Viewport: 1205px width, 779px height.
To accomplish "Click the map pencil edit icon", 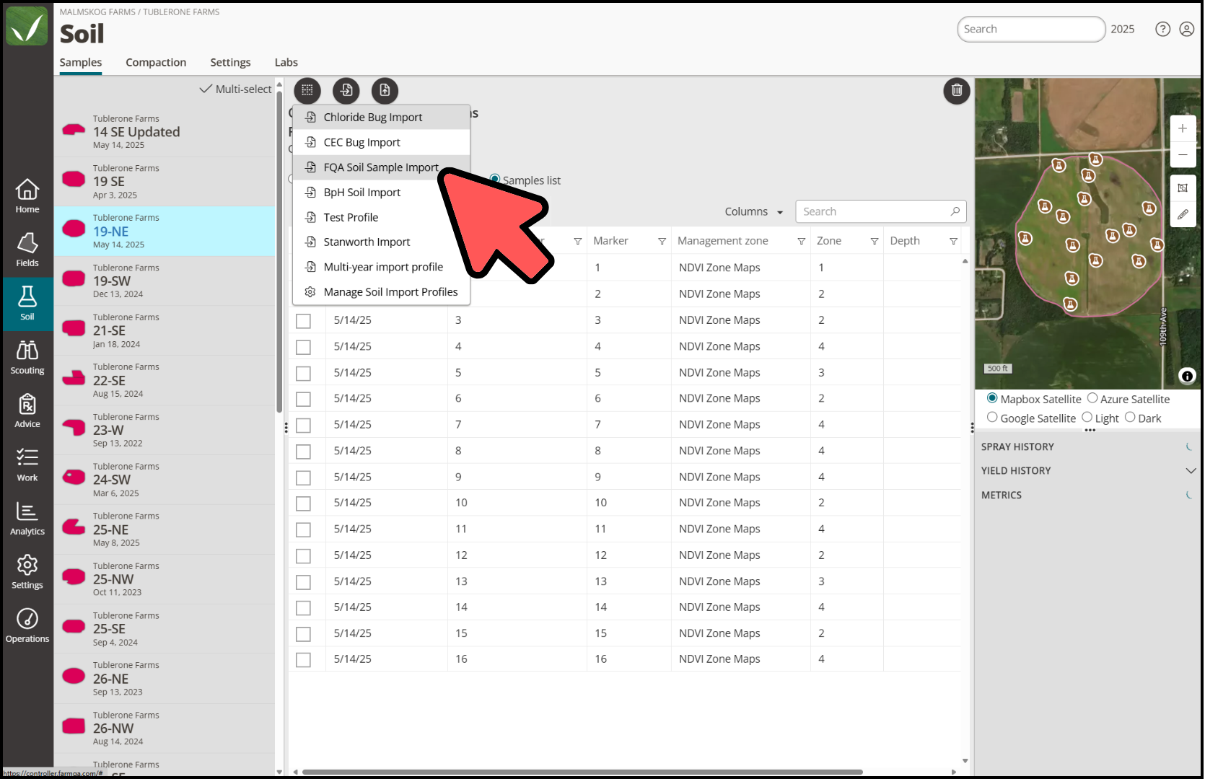I will [1183, 214].
